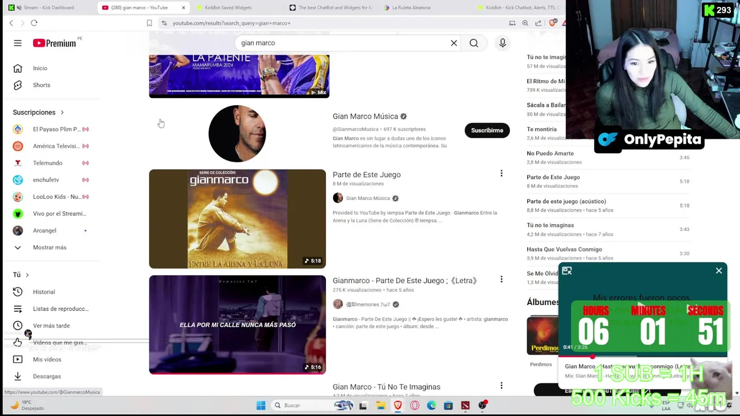Open Historial in the sidebar

click(43, 292)
